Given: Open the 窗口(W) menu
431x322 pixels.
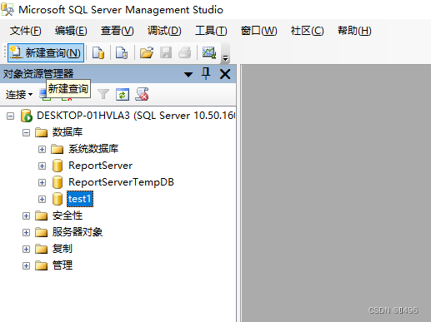Looking at the screenshot, I should coord(258,31).
